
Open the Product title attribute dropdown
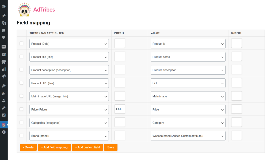(69, 57)
